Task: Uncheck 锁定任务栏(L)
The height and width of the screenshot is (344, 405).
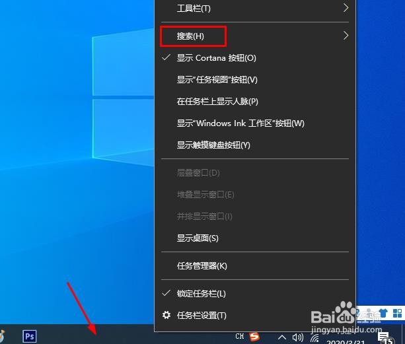Action: pyautogui.click(x=254, y=293)
